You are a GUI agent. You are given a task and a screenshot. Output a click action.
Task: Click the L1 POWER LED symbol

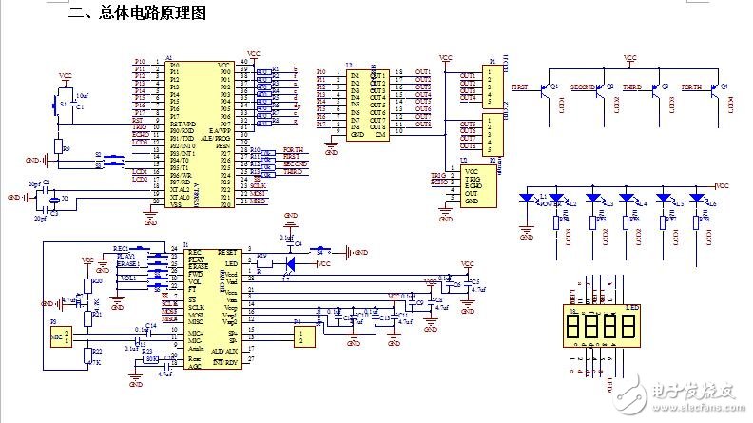(x=526, y=199)
